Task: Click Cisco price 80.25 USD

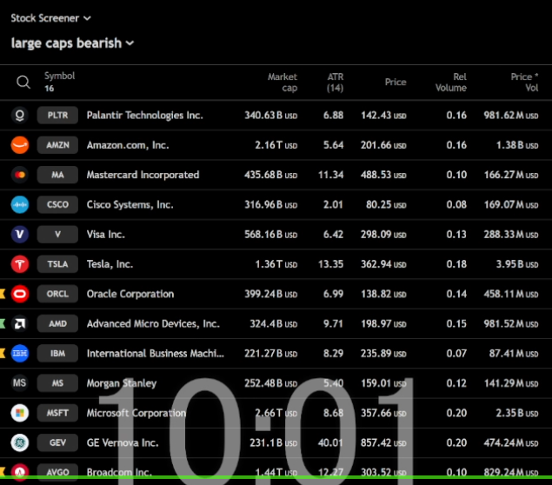Action: coord(386,205)
